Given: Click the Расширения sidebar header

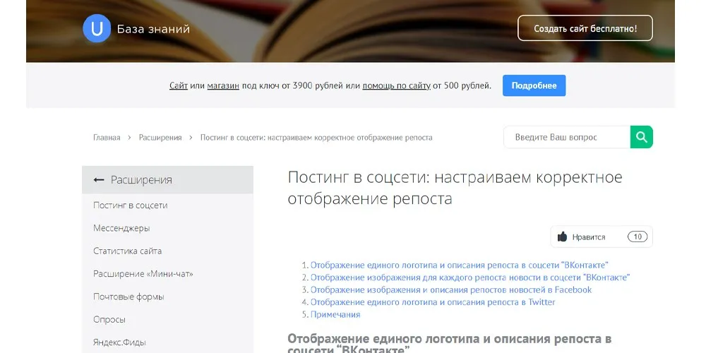Looking at the screenshot, I should (x=167, y=179).
